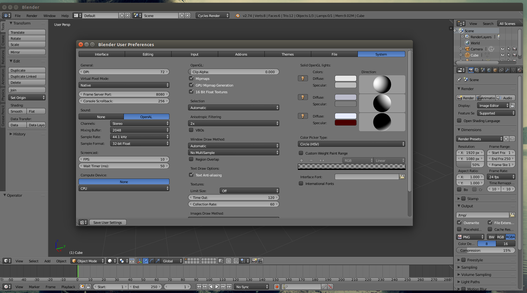Click the Compression 15% slider
The height and width of the screenshot is (293, 527).
click(486, 250)
